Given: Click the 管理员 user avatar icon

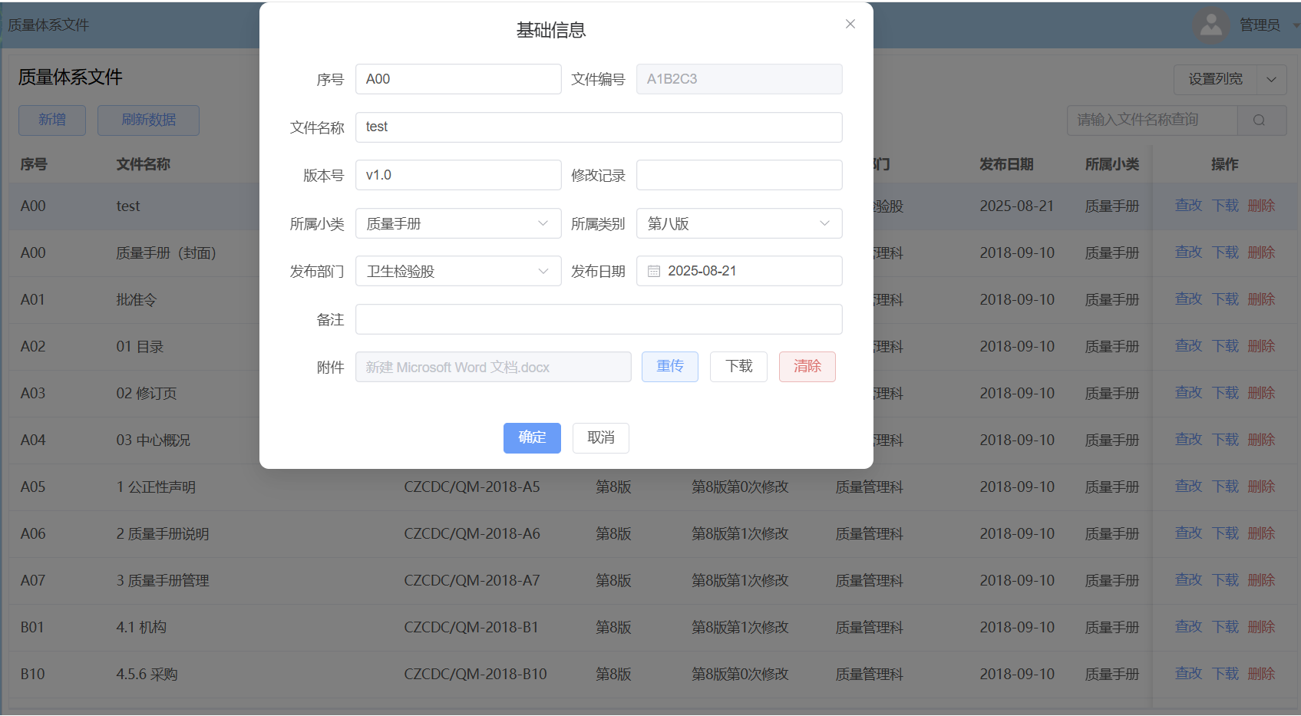Looking at the screenshot, I should pos(1210,25).
